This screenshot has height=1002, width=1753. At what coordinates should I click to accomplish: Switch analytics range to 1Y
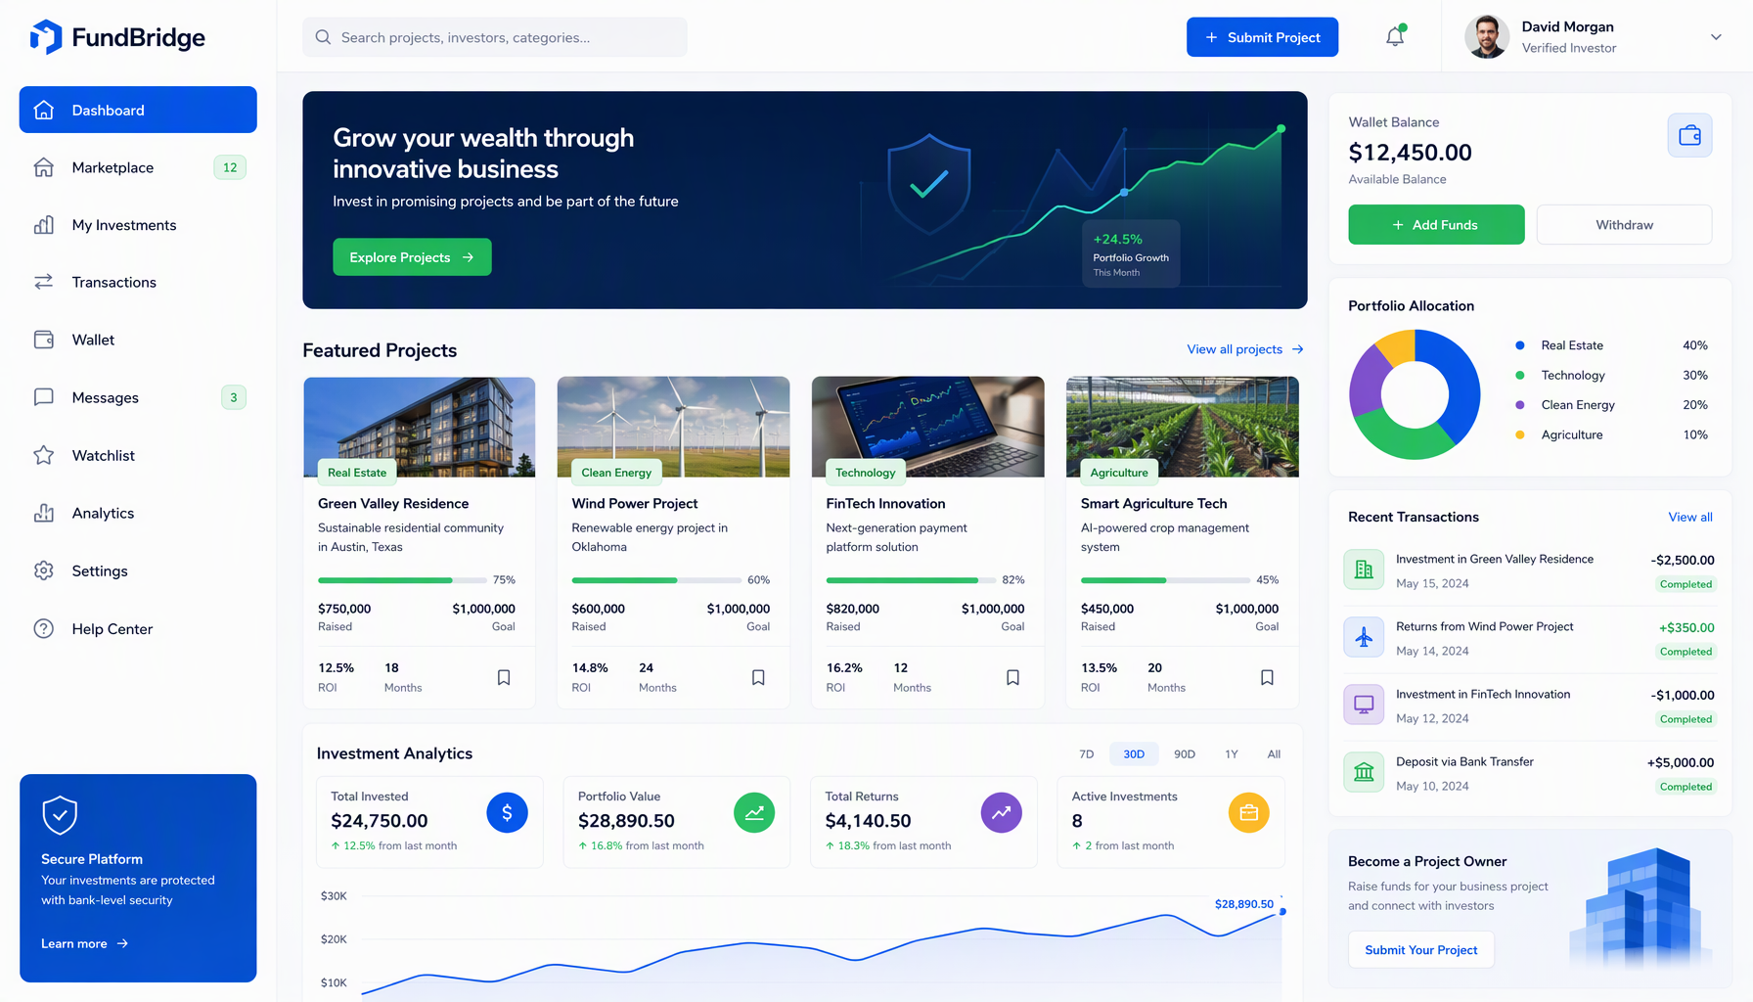[1232, 754]
